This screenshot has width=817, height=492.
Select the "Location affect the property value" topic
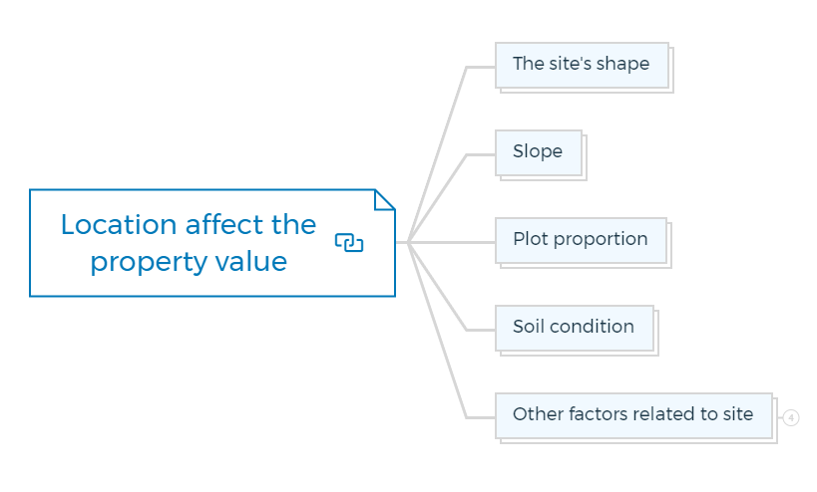click(x=189, y=242)
